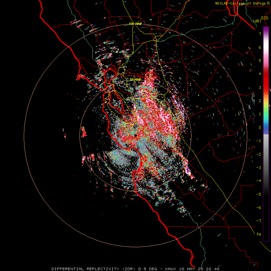Click the red segment of the color bar
This screenshot has width=271, height=271.
click(266, 83)
